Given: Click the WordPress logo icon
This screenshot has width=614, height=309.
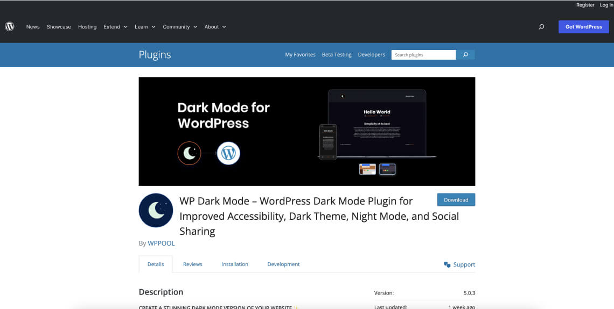Looking at the screenshot, I should [10, 26].
